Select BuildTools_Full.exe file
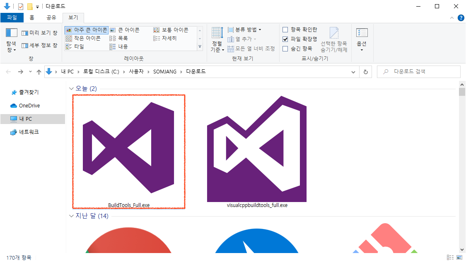The width and height of the screenshot is (466, 263). point(129,151)
